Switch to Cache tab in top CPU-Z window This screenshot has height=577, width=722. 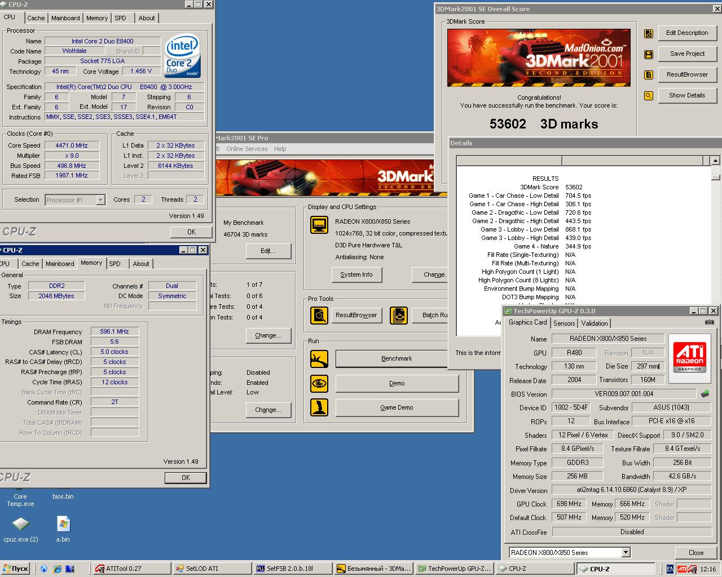tap(36, 18)
